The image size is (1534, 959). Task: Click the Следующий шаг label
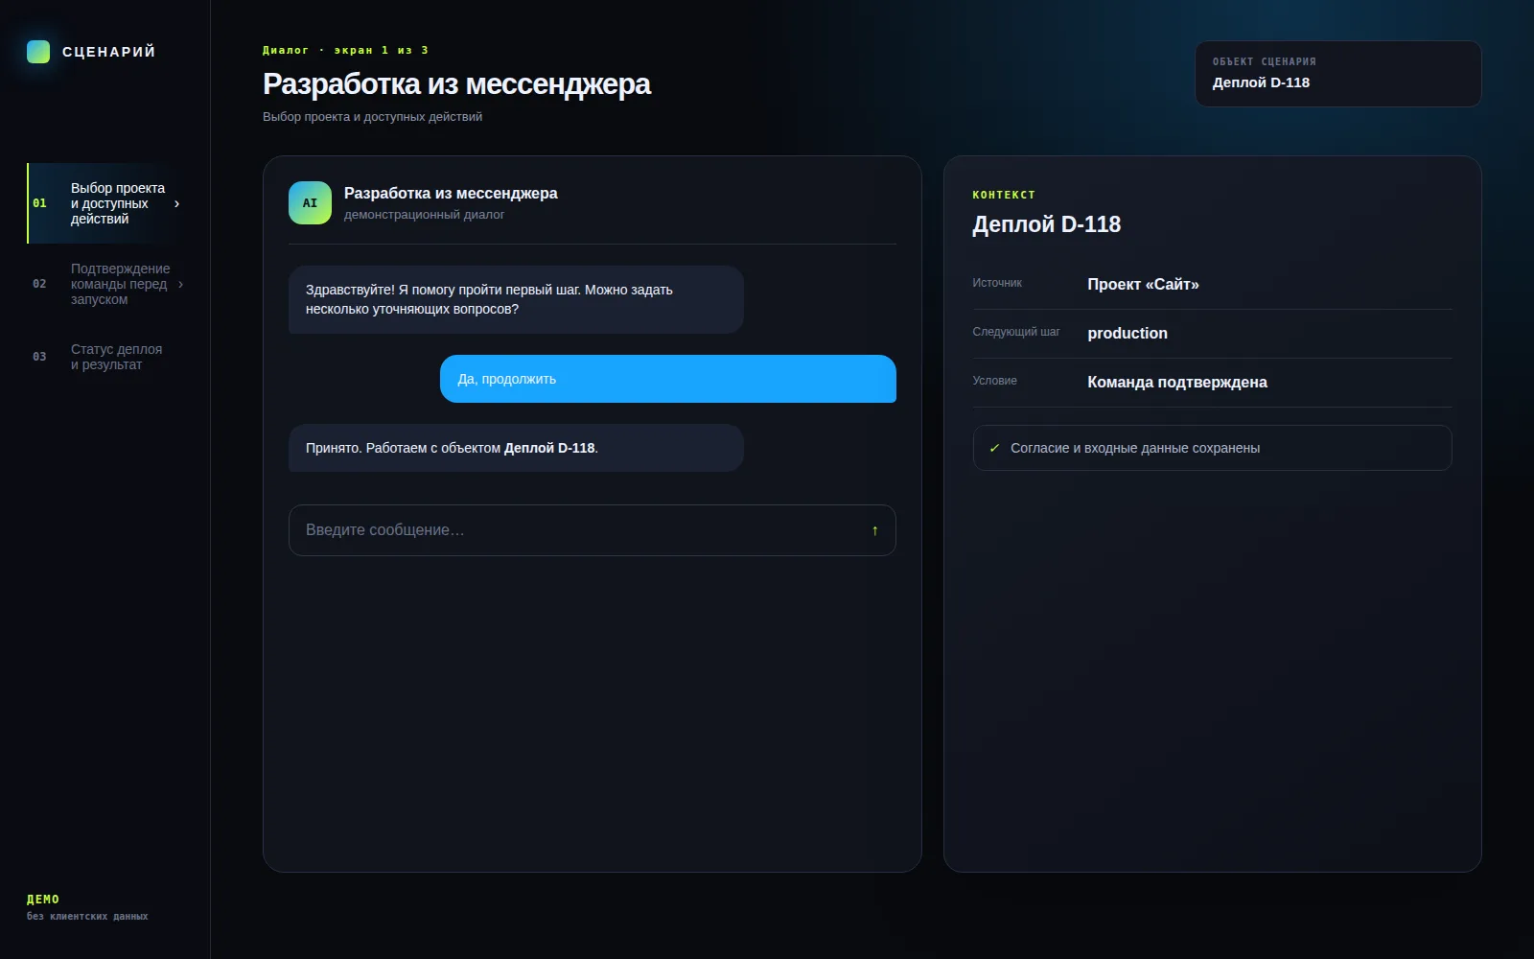tap(1016, 332)
